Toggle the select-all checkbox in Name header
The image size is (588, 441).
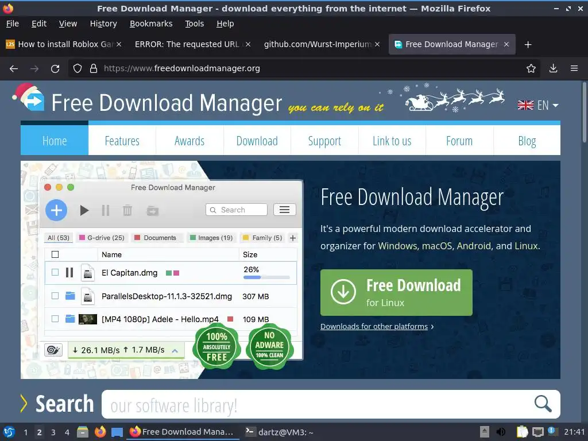(55, 254)
